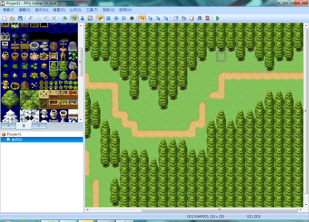
Task: Select the Rectangle drawing tool
Action: coord(108,18)
